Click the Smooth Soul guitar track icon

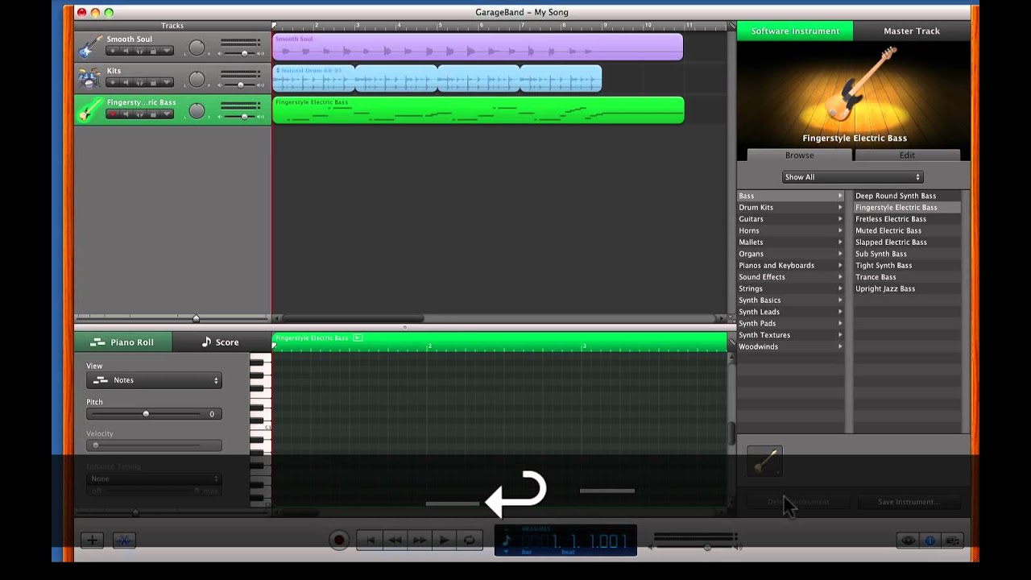click(89, 47)
